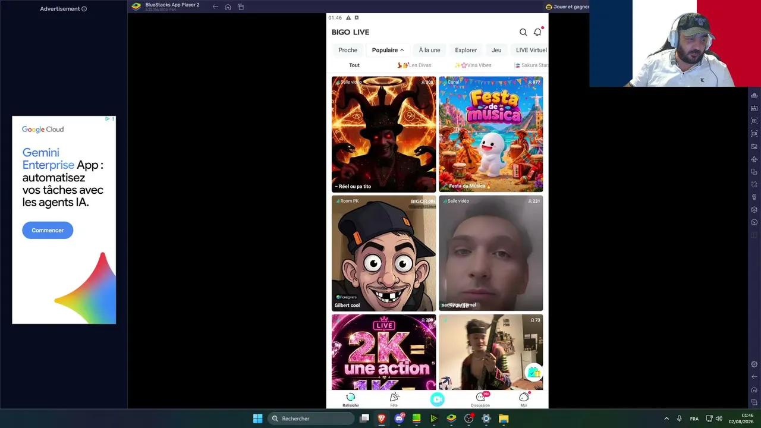Open the Réel ou pa tito stream
This screenshot has width=761, height=428.
(383, 134)
